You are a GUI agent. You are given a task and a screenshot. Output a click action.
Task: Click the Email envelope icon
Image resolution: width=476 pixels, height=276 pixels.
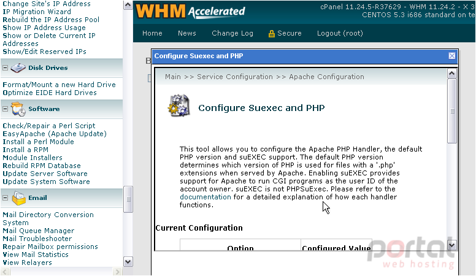[18, 198]
